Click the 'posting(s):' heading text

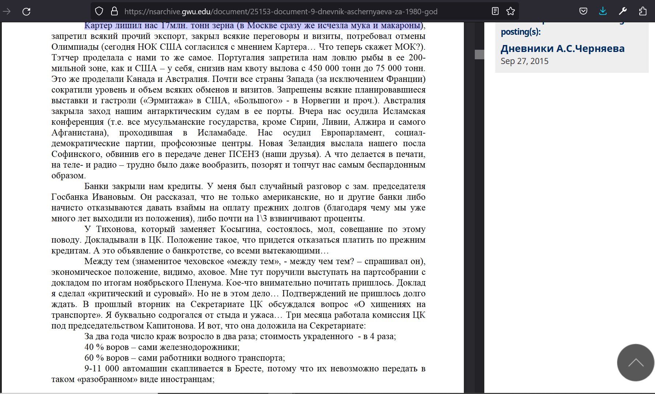coord(520,32)
